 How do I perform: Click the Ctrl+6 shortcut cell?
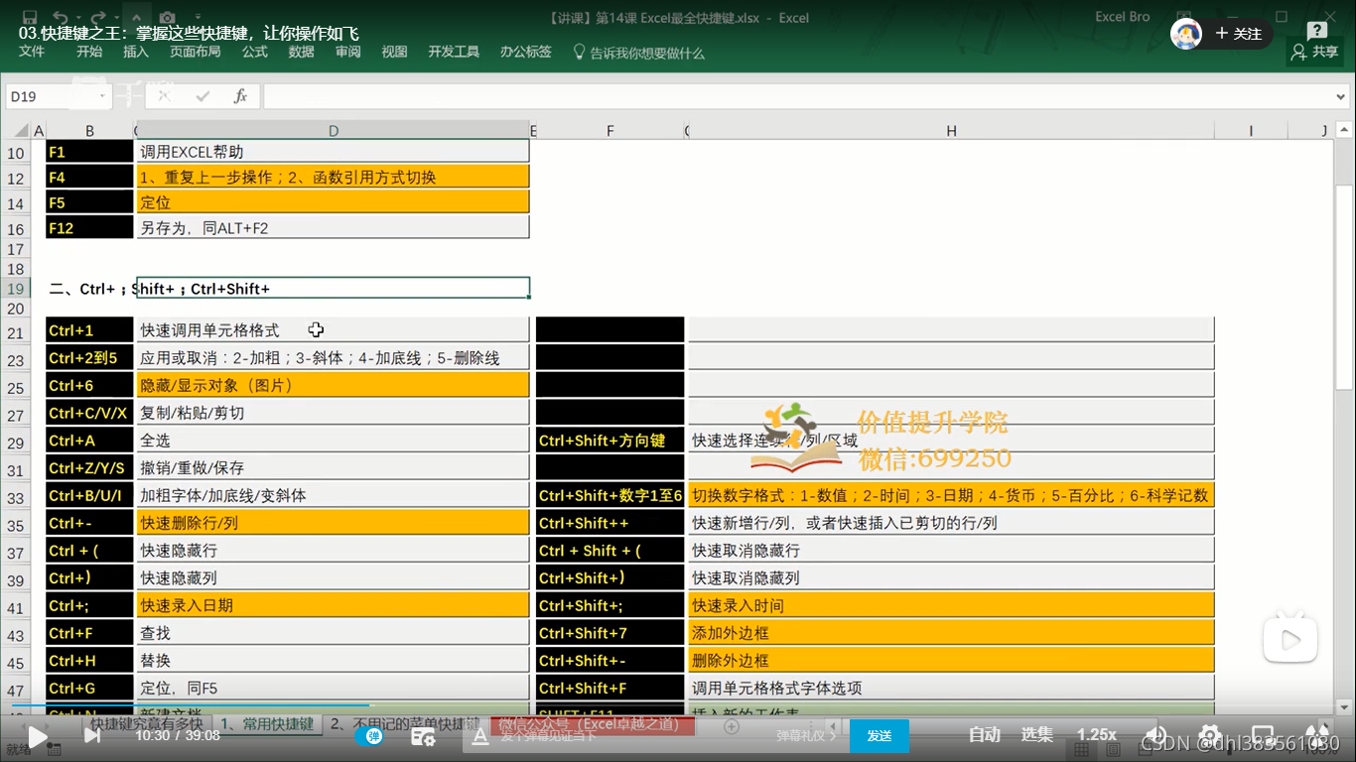click(x=89, y=385)
